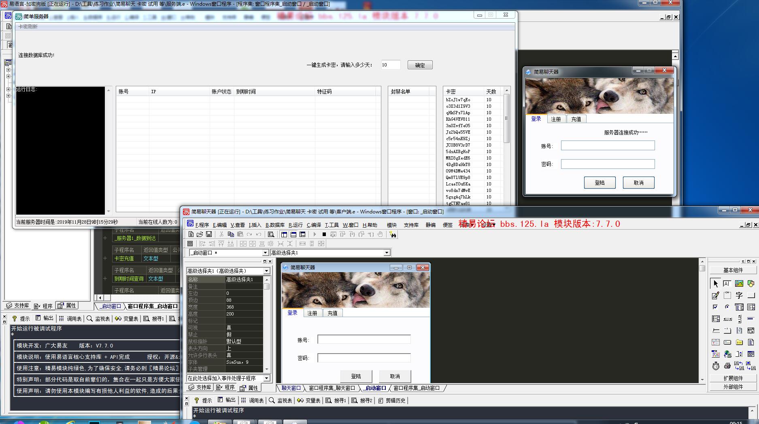Screen dimensions: 759x424
Task: Select the checkbox component in component box
Action: click(715, 307)
